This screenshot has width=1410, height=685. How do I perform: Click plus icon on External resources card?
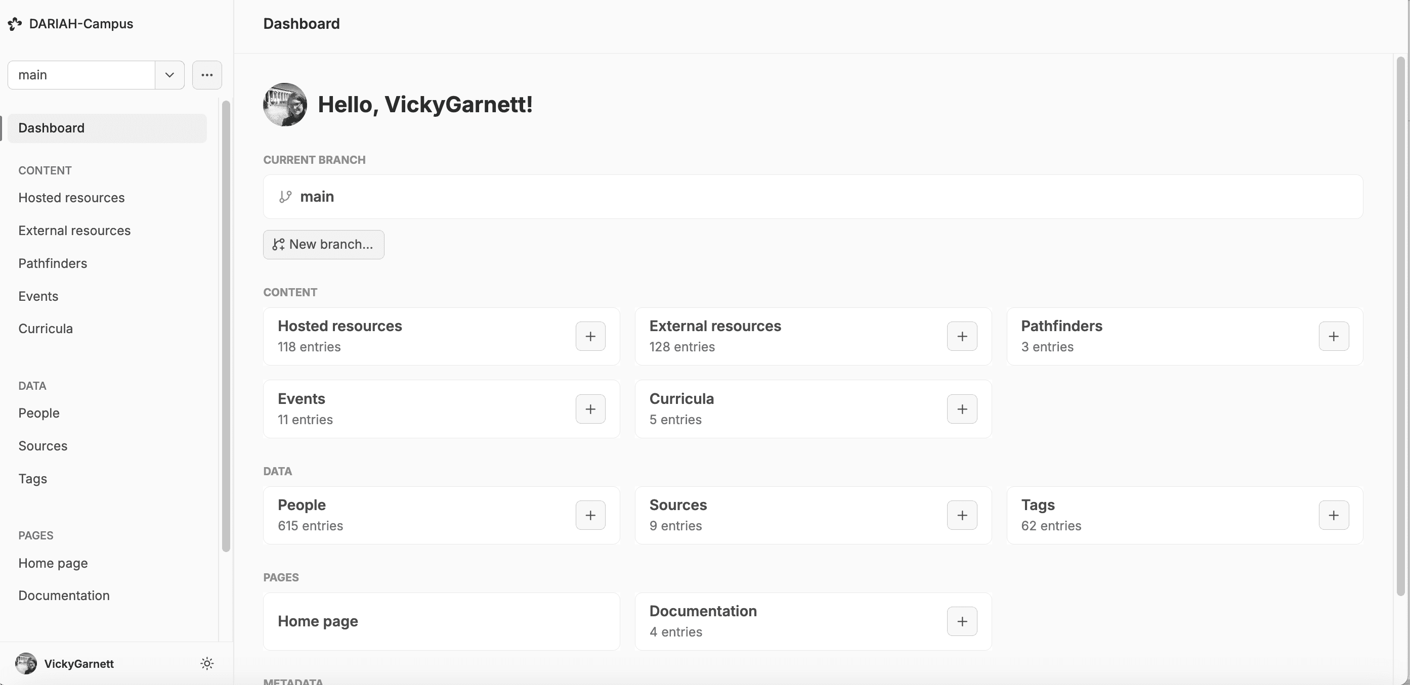click(x=962, y=336)
